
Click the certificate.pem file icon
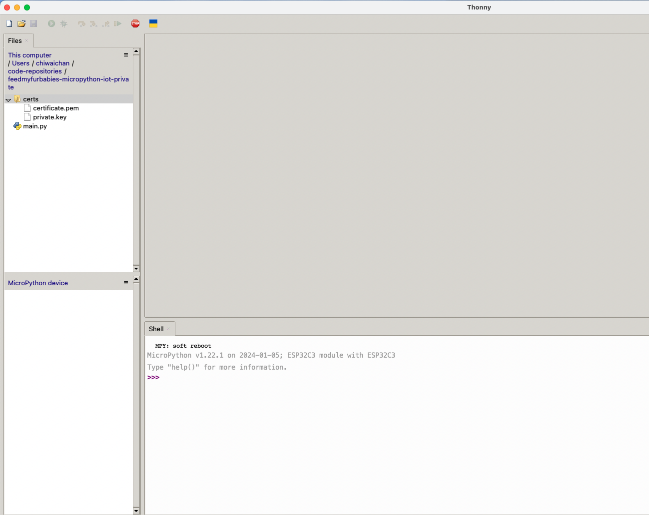click(27, 108)
